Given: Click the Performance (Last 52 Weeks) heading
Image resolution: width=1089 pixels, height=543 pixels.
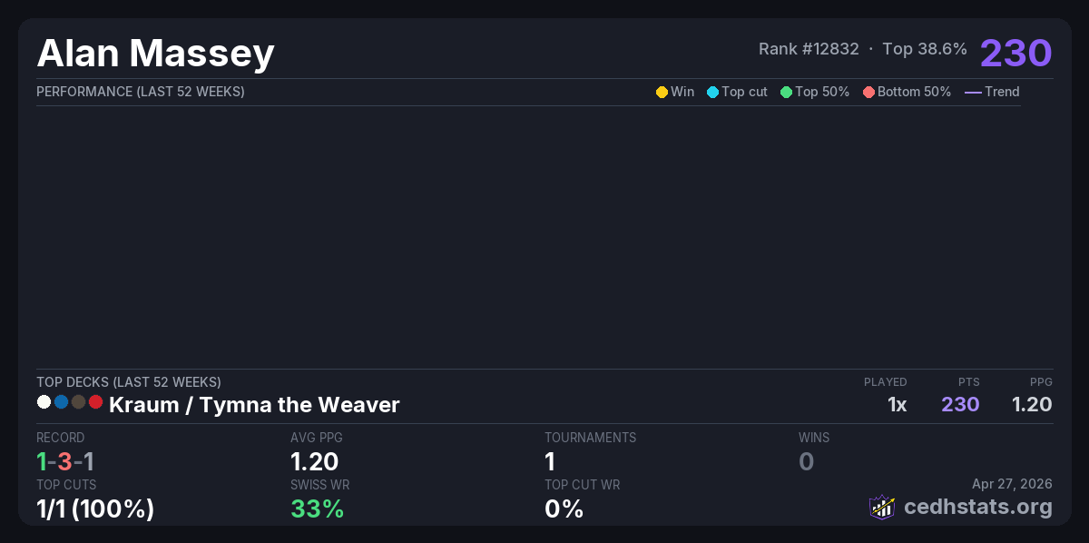Looking at the screenshot, I should click(x=141, y=92).
